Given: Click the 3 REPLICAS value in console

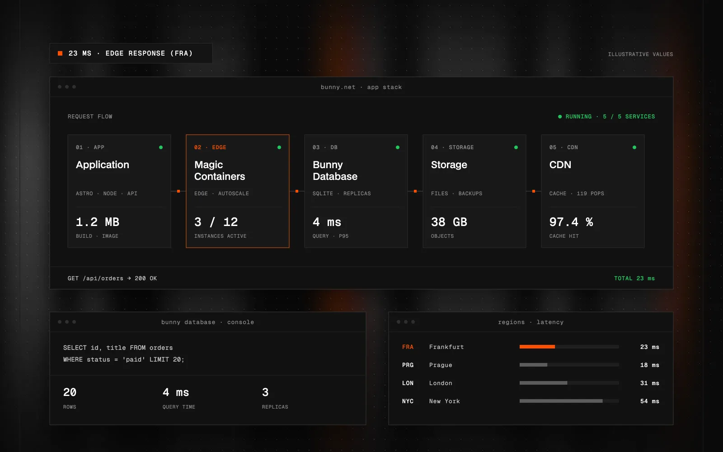Looking at the screenshot, I should click(x=265, y=392).
